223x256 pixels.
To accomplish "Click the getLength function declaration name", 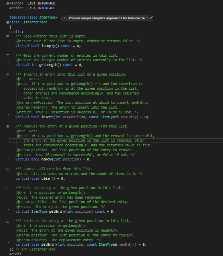I will click(x=48, y=65).
